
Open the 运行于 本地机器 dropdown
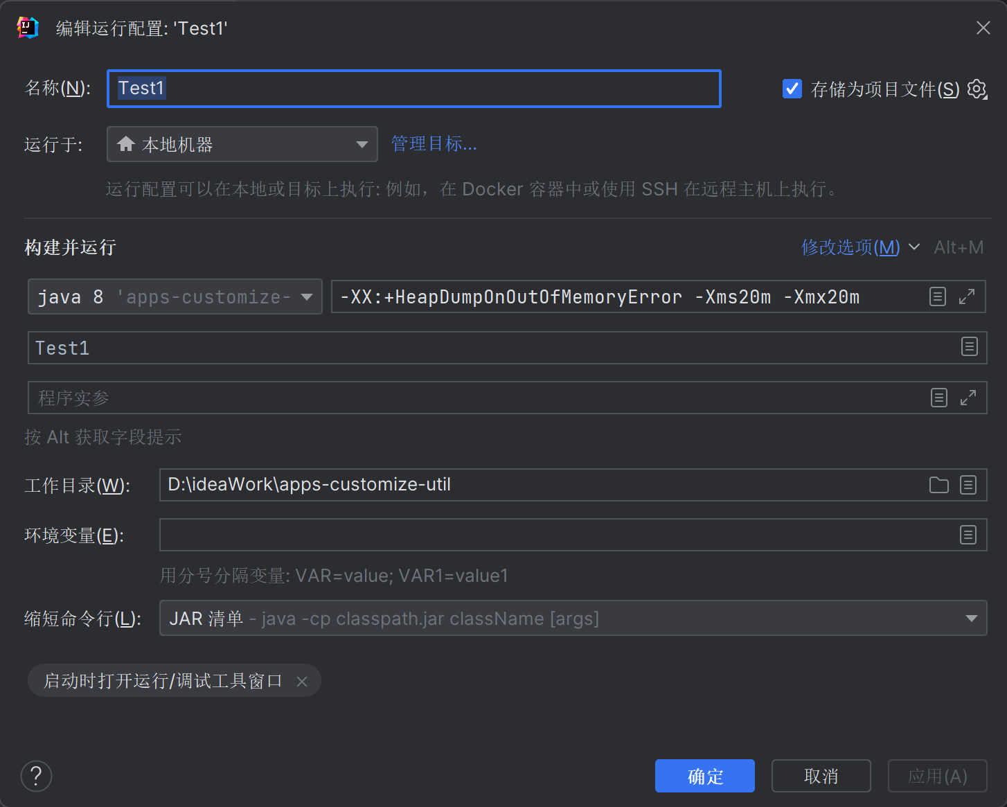click(x=242, y=144)
